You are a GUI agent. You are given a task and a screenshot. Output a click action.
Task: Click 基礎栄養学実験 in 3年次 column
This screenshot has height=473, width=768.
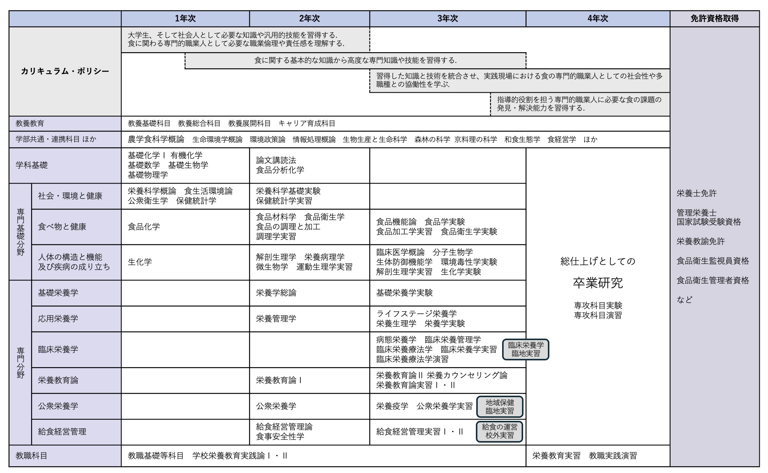tap(404, 293)
